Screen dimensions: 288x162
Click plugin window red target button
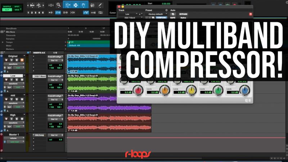pos(251,14)
